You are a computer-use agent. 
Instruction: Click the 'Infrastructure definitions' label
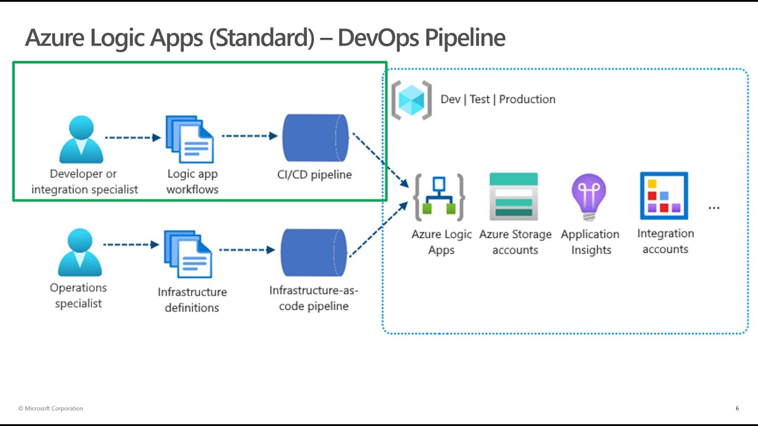click(x=192, y=299)
